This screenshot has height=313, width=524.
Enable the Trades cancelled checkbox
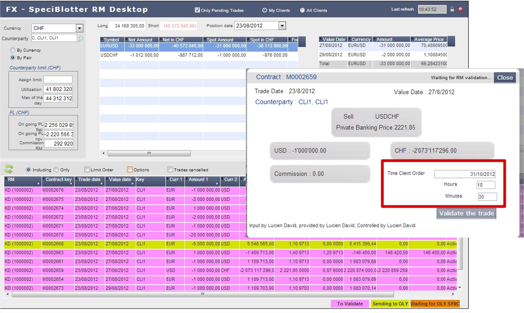[170, 169]
